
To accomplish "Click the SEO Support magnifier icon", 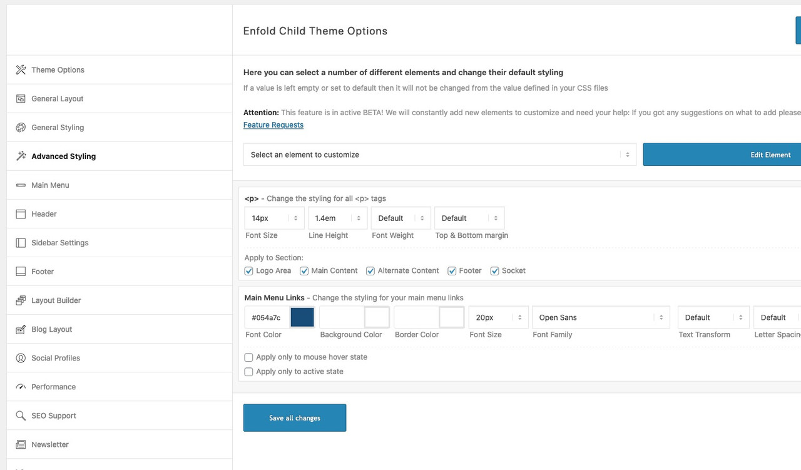I will [x=21, y=415].
